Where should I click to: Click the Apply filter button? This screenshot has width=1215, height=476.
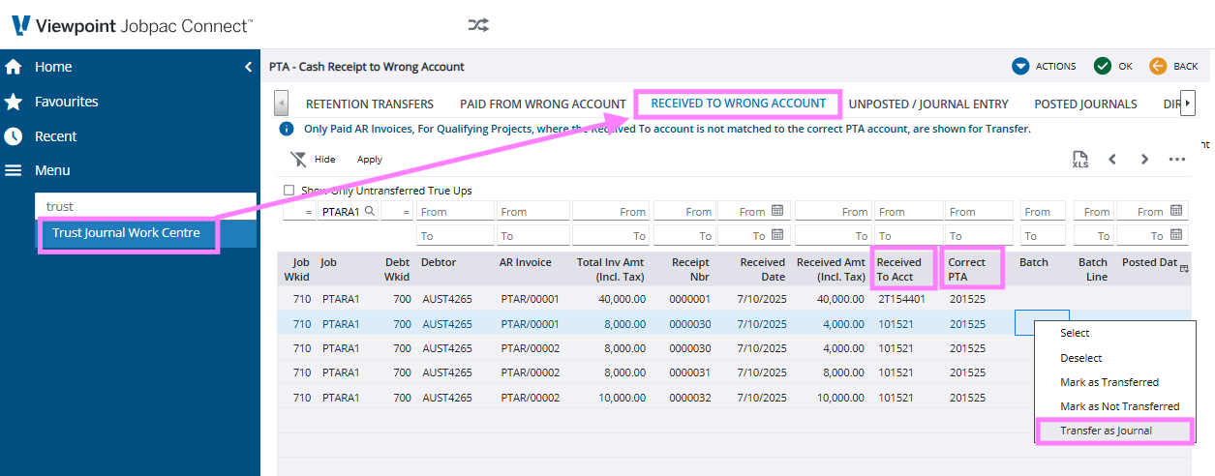tap(370, 160)
